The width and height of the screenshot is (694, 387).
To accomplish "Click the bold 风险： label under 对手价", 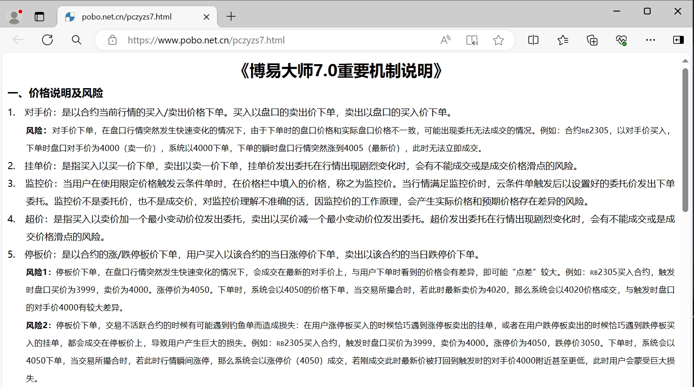I will (x=37, y=131).
